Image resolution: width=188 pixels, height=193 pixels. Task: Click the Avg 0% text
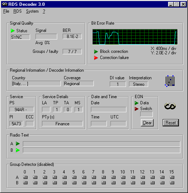click(42, 43)
